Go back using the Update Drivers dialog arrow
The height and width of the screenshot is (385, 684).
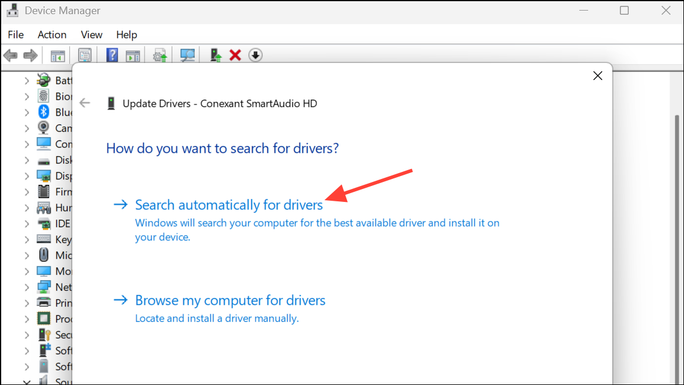(x=85, y=103)
